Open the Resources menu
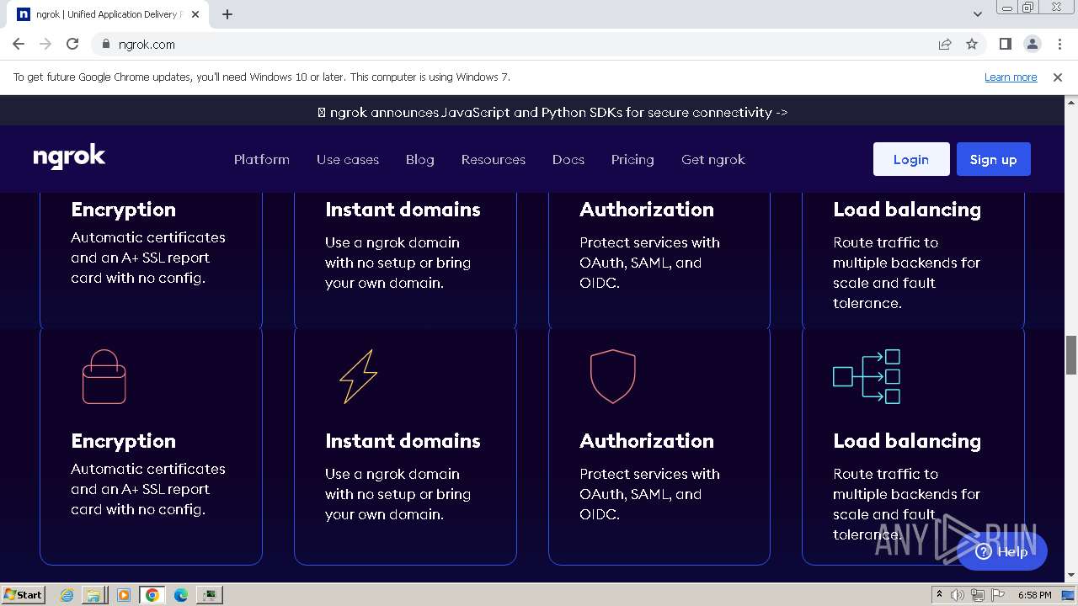1078x606 pixels. (x=494, y=159)
